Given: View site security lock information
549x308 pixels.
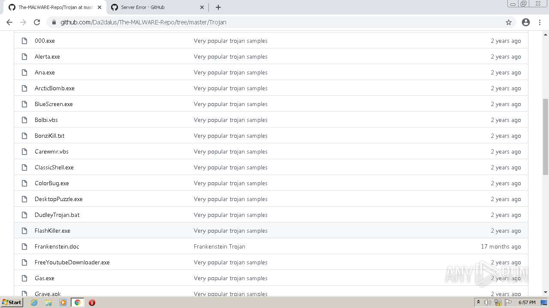Looking at the screenshot, I should 54,22.
